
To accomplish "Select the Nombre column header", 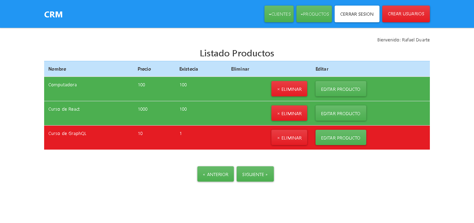I will point(58,69).
